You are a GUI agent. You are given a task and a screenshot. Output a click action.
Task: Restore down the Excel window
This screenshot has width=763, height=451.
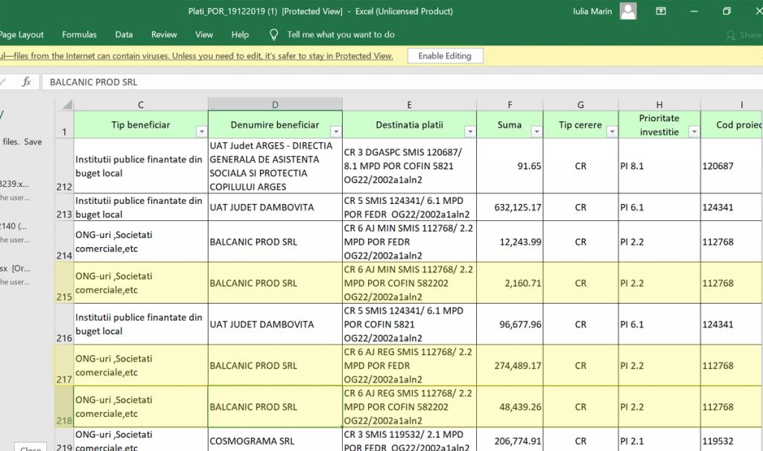point(726,10)
